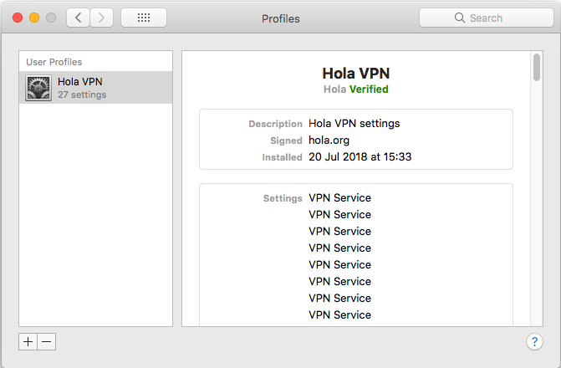
Task: Focus the Search field
Action: point(487,18)
